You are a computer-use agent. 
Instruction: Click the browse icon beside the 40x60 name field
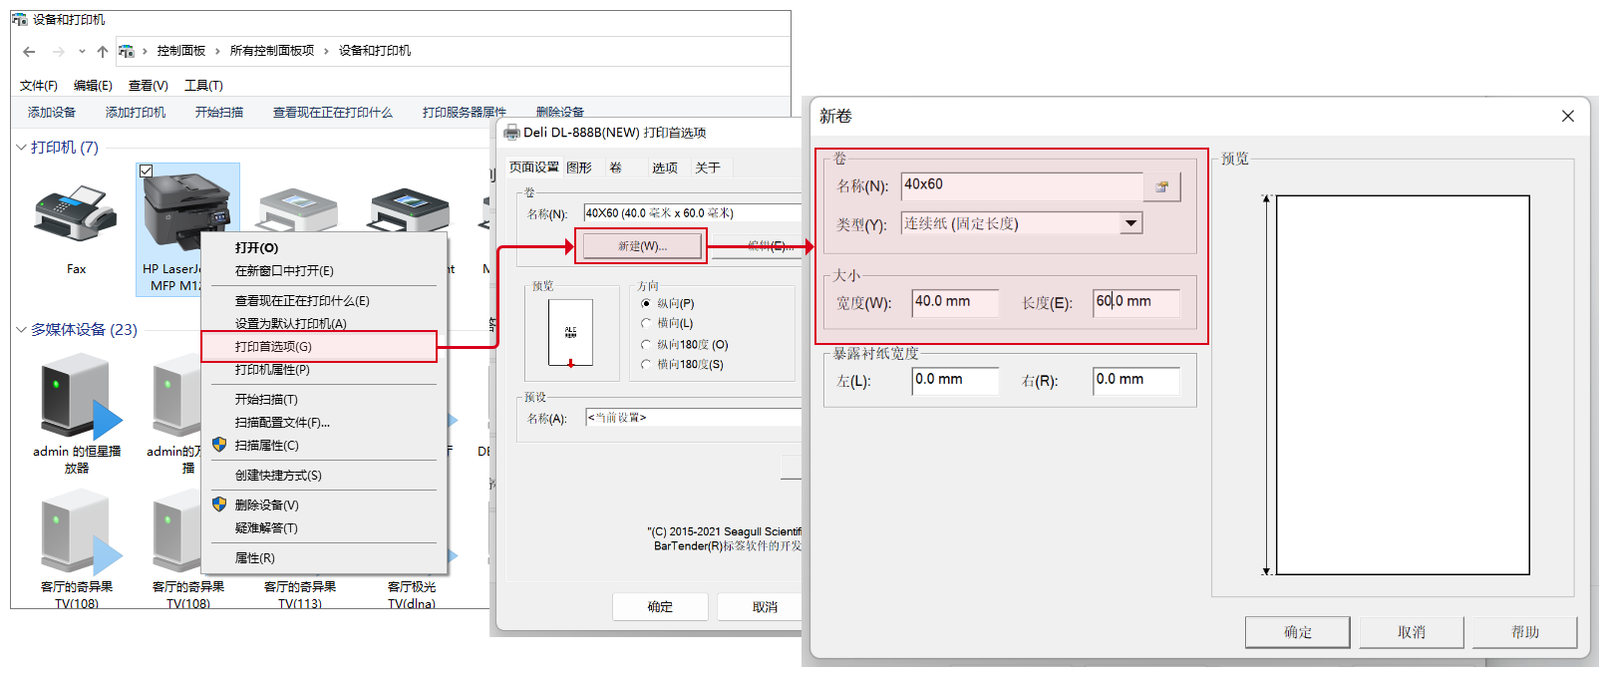pyautogui.click(x=1161, y=186)
